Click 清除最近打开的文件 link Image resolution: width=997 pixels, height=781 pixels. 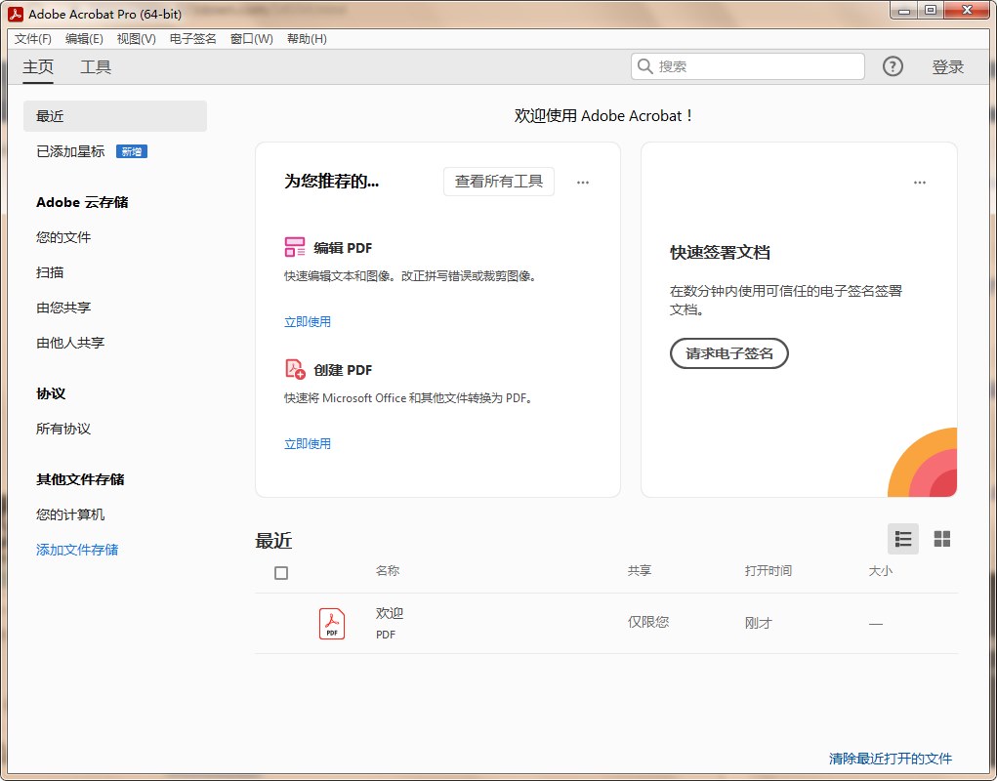890,759
